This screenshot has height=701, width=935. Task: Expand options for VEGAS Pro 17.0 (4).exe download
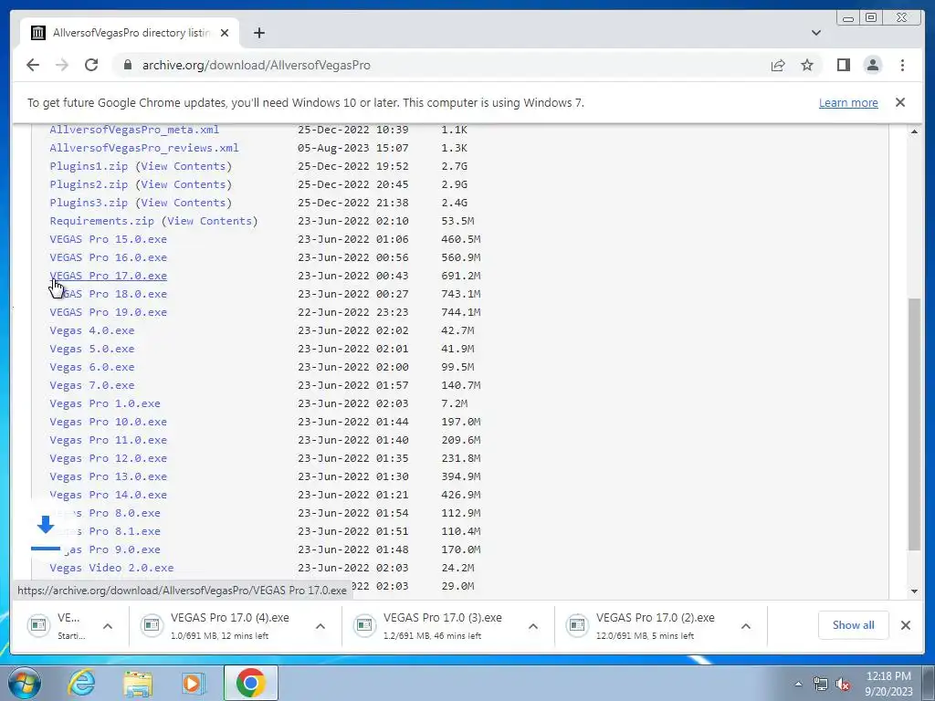click(x=320, y=626)
